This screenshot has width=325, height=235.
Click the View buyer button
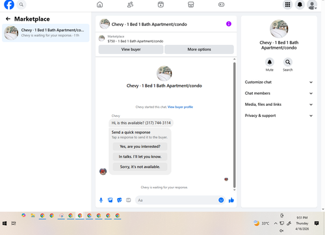pyautogui.click(x=131, y=49)
